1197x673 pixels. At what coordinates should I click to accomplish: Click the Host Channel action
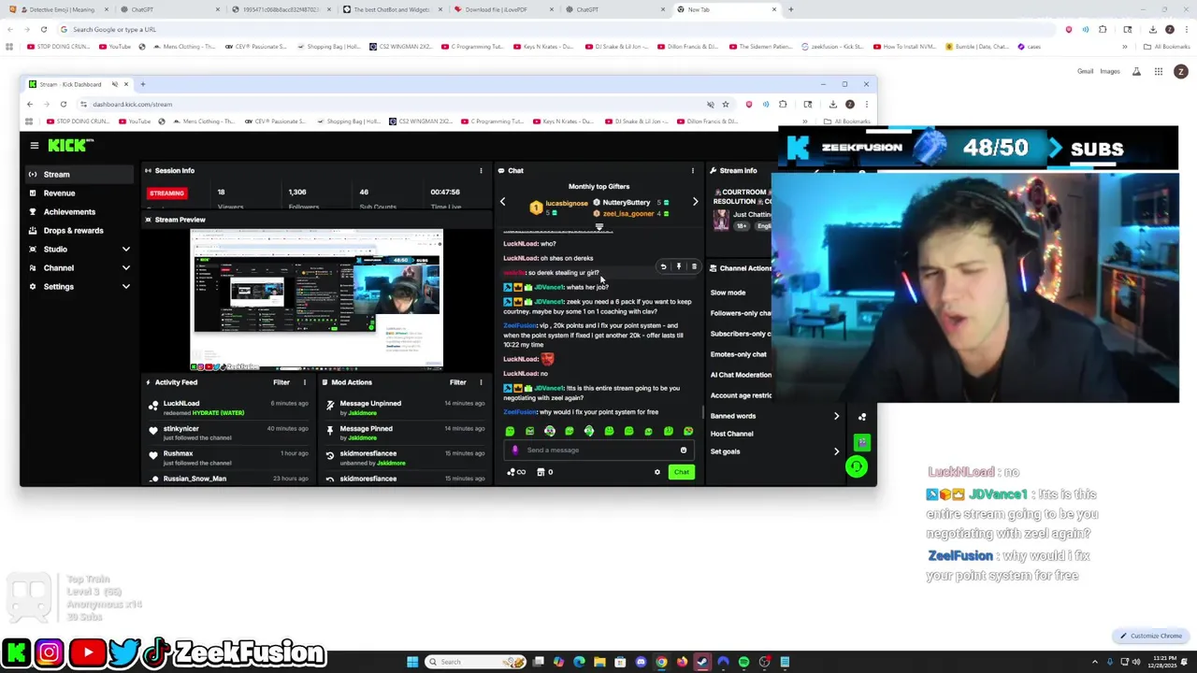pyautogui.click(x=731, y=434)
